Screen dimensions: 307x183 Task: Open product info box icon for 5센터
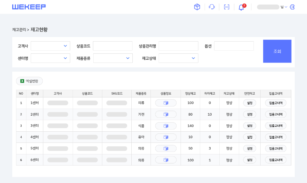click(x=166, y=148)
